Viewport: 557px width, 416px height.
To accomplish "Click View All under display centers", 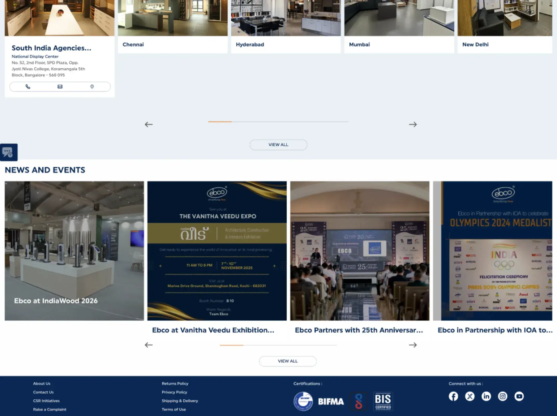I will click(x=278, y=145).
